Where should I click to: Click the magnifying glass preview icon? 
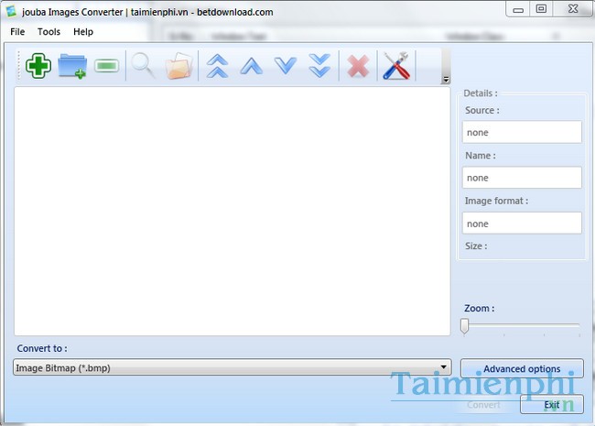(143, 66)
